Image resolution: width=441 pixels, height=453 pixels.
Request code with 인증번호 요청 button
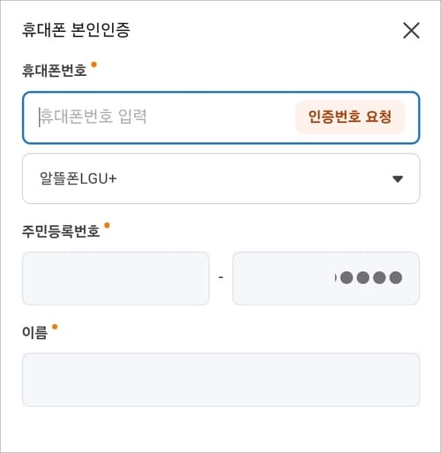pyautogui.click(x=350, y=117)
